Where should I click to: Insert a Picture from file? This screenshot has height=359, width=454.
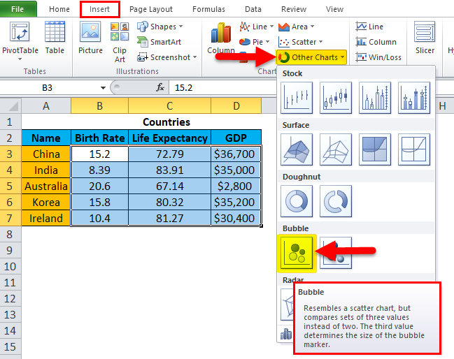pos(90,38)
